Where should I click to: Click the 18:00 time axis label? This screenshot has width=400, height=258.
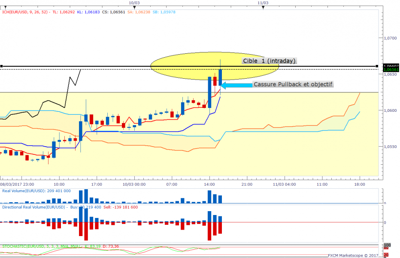click(360, 184)
